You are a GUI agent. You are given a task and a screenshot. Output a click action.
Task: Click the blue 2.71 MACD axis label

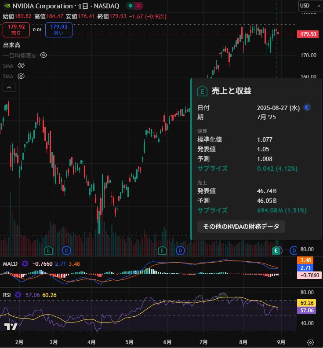tap(305, 267)
